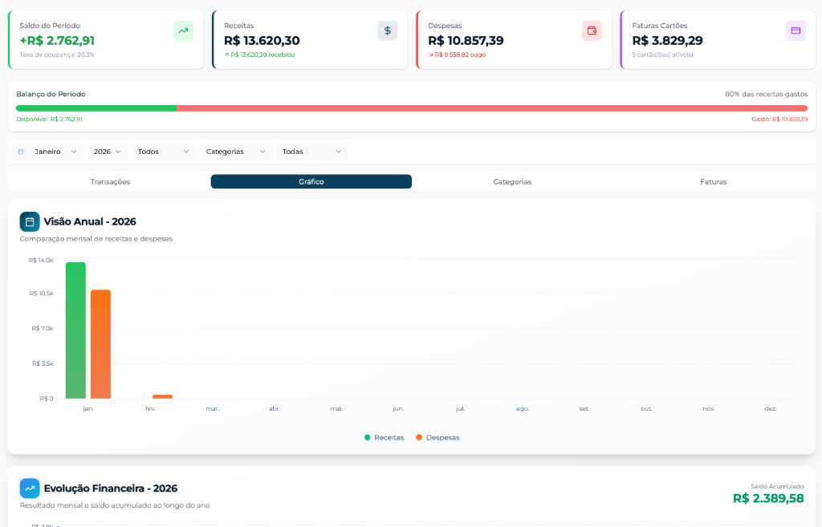Open the 2026 year dropdown
822x527 pixels.
pyautogui.click(x=108, y=152)
